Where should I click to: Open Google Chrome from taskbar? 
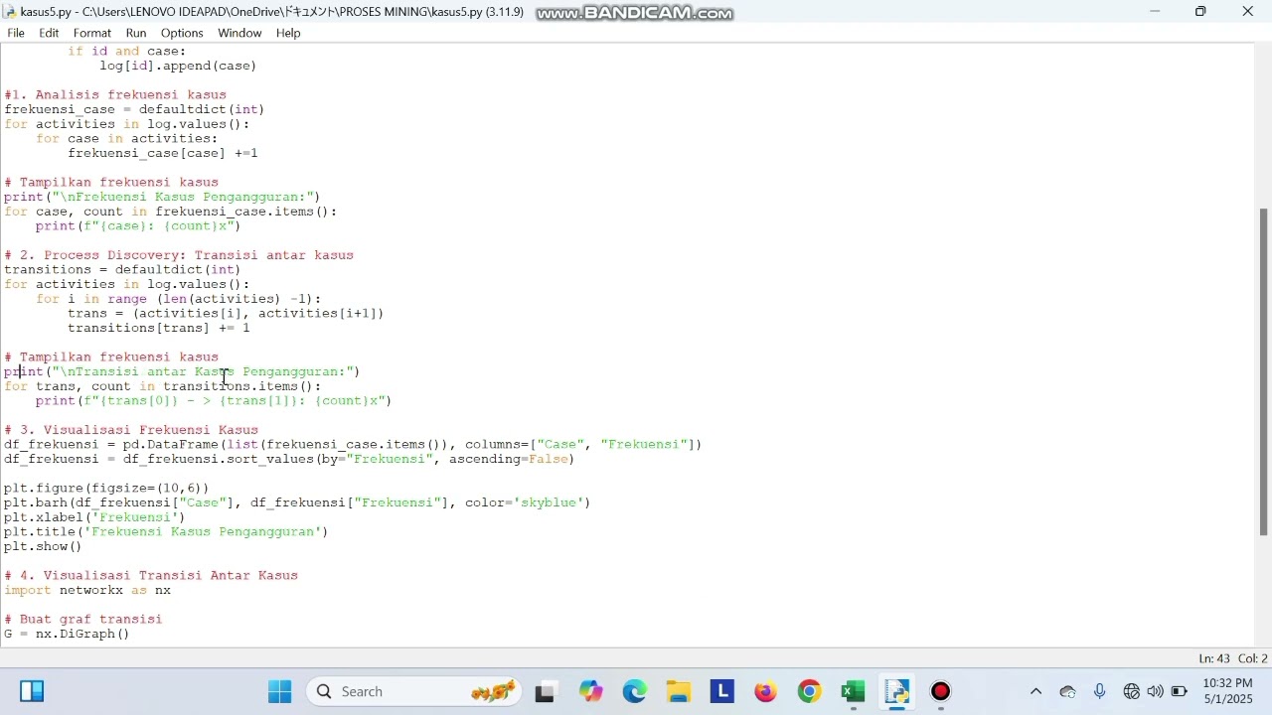pos(810,691)
